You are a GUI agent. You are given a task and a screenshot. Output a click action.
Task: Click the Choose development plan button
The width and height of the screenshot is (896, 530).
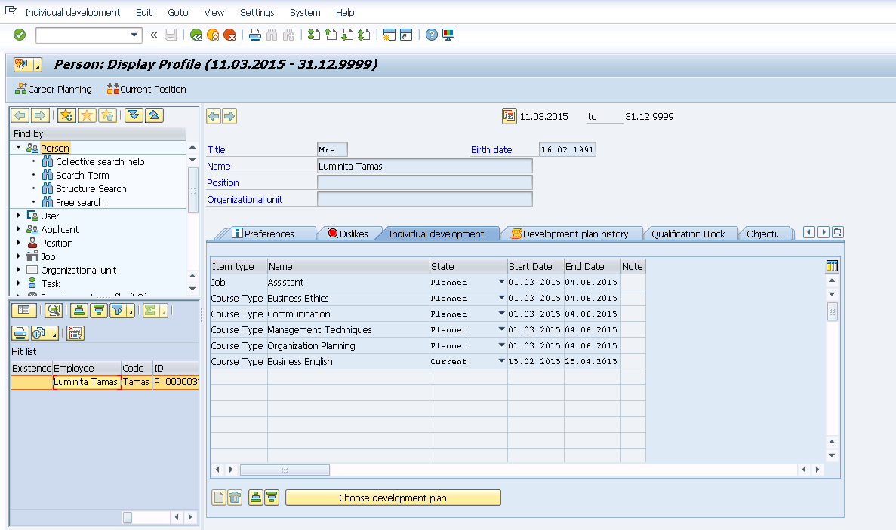point(393,498)
